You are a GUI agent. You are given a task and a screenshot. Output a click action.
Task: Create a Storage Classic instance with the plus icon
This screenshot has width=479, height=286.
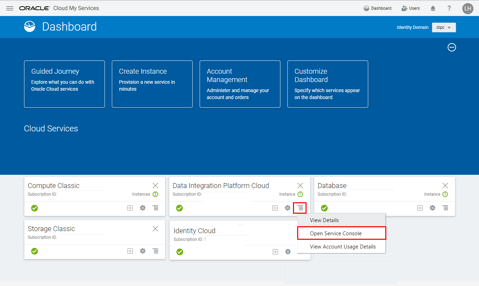[130, 251]
